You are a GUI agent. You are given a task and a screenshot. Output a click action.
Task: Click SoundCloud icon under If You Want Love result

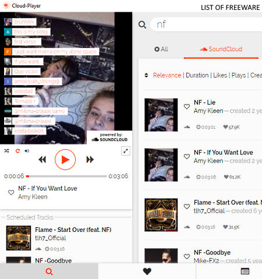click(187, 177)
